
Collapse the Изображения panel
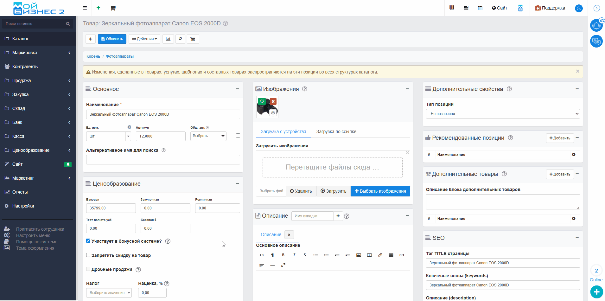407,89
